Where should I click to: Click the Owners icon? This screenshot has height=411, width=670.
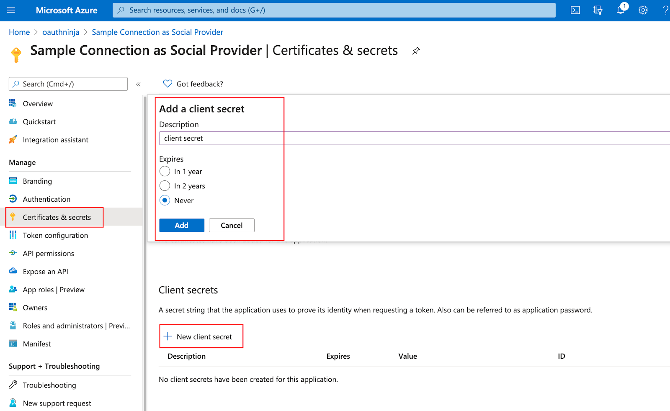(x=13, y=307)
